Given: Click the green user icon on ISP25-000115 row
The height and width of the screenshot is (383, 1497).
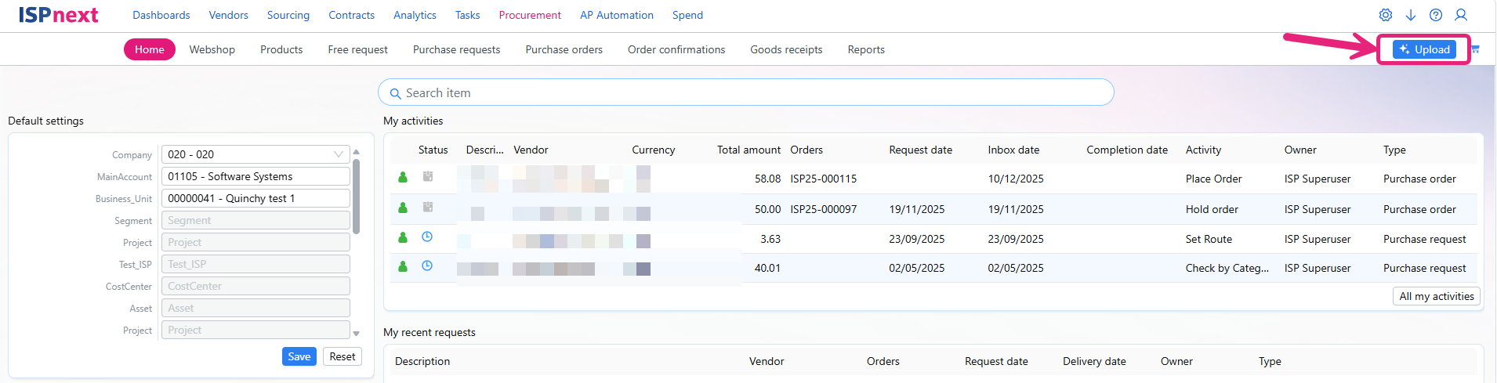Looking at the screenshot, I should click(403, 177).
